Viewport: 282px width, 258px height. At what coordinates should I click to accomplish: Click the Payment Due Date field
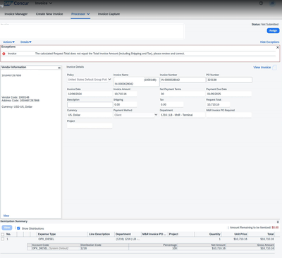click(x=228, y=94)
